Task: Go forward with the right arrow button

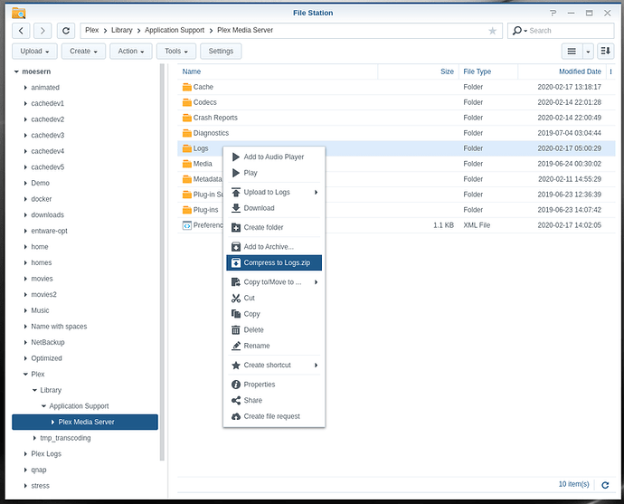Action: click(x=43, y=31)
